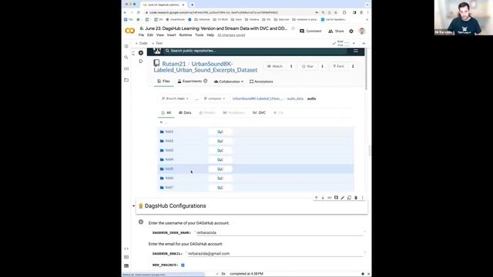Image resolution: width=493 pixels, height=277 pixels.
Task: Star the notebook title
Action: [293, 28]
